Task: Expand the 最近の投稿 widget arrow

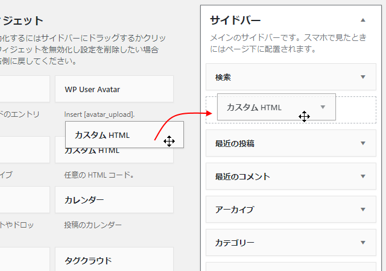Action: tap(363, 143)
